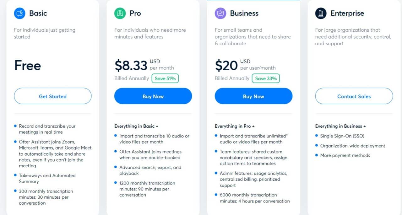The image size is (402, 215).
Task: Contact Sales for the Enterprise plan
Action: click(x=354, y=96)
